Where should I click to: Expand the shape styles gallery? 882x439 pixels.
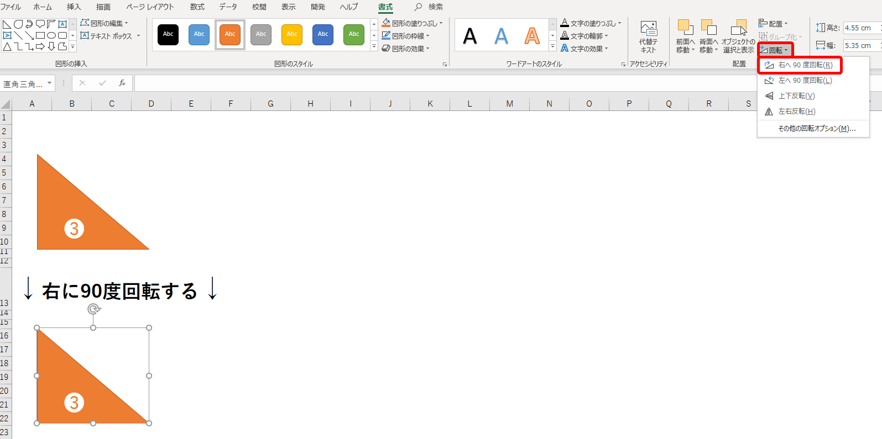click(374, 47)
